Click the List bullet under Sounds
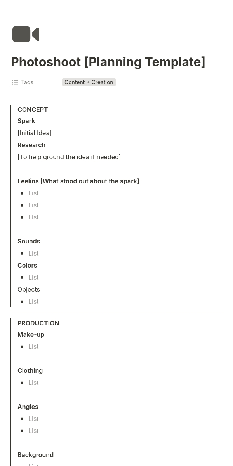233x466 pixels. pos(33,253)
